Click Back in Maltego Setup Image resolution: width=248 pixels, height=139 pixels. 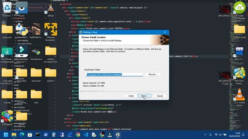point(131,96)
